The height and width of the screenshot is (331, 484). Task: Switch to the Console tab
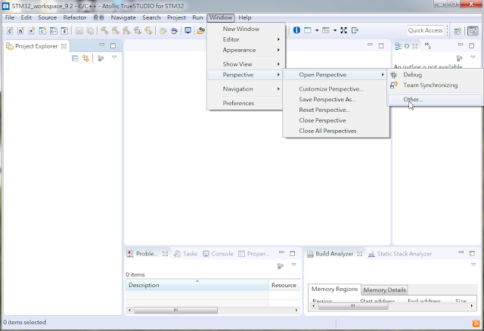coord(218,254)
